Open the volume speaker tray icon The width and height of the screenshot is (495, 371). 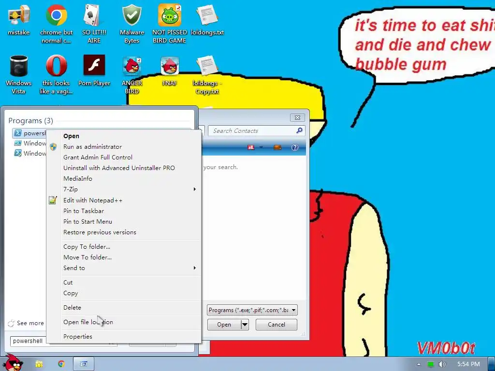[x=442, y=364]
